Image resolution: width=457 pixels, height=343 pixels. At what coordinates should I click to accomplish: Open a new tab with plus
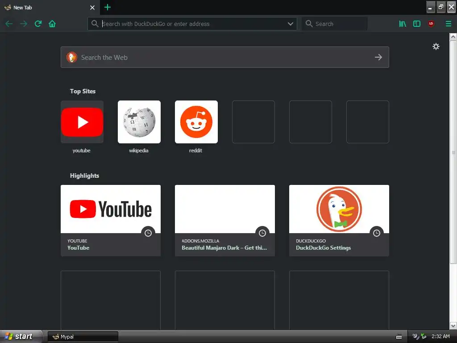(x=107, y=7)
